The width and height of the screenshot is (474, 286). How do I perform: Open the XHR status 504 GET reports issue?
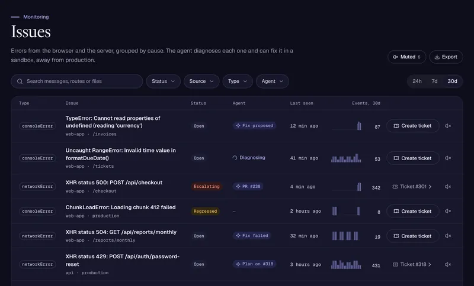(121, 232)
